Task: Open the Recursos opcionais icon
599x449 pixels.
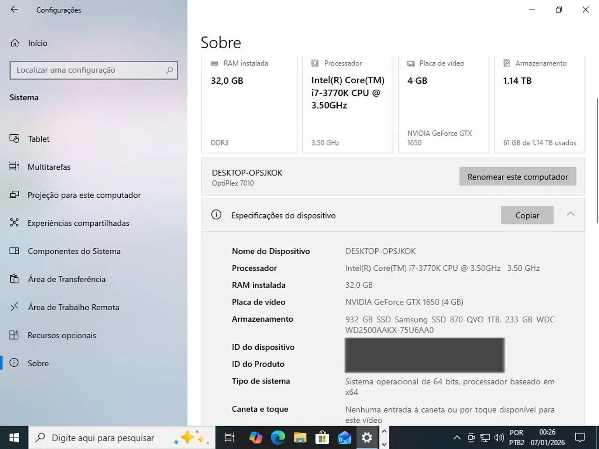Action: 15,335
